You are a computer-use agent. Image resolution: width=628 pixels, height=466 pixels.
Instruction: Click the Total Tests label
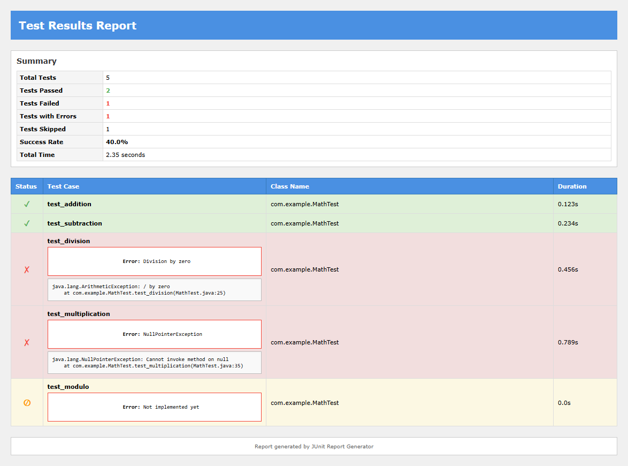tap(38, 78)
